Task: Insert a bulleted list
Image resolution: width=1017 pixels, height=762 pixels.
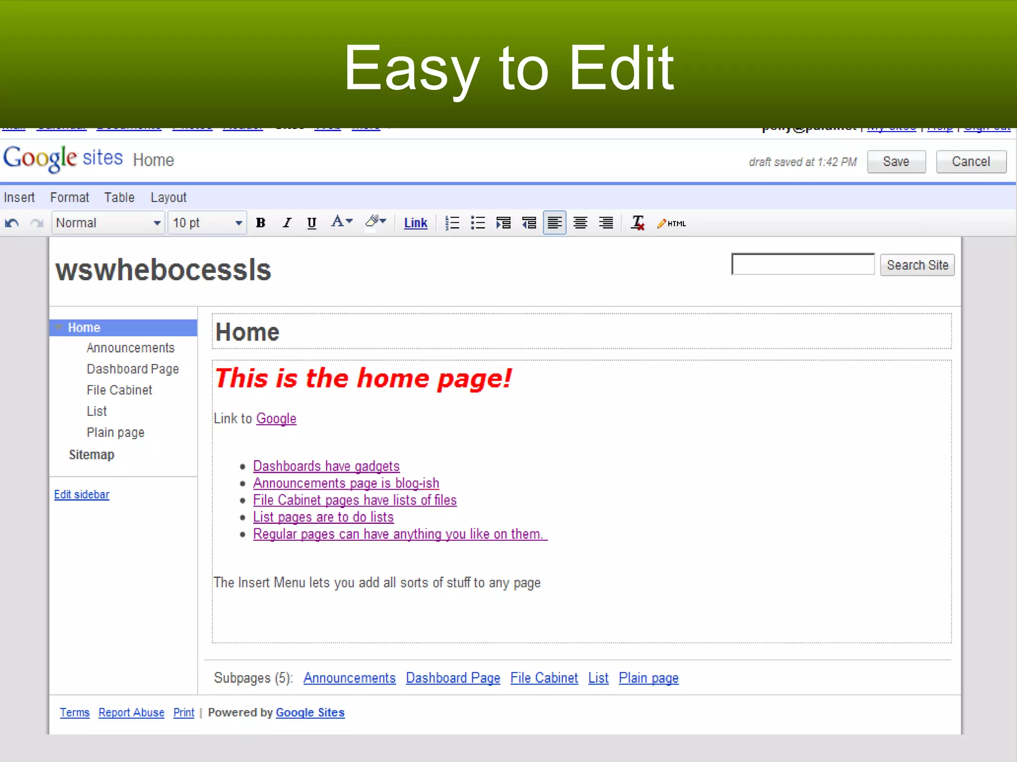Action: pyautogui.click(x=478, y=223)
